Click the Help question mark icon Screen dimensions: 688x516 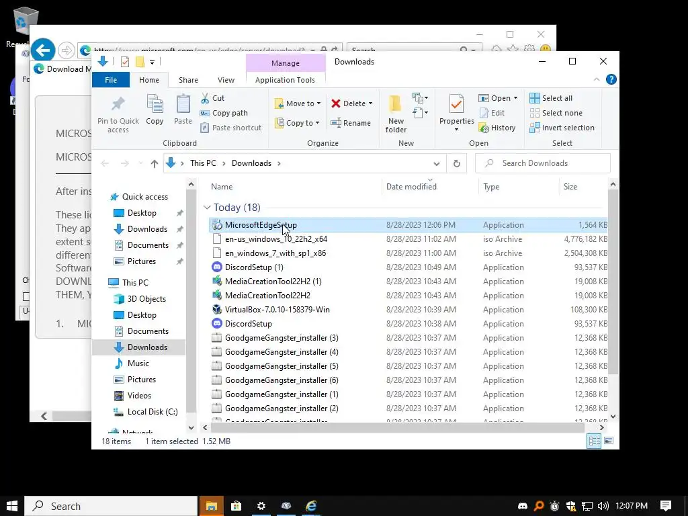pyautogui.click(x=611, y=79)
